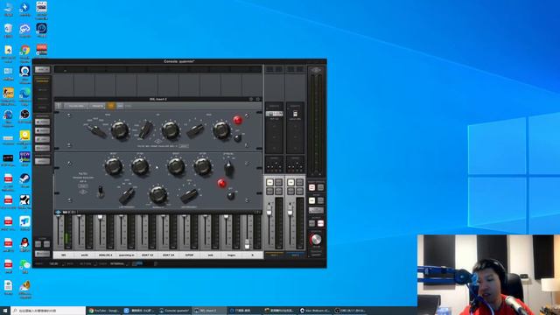Toggle the upper Pultec on/off switch
This screenshot has width=560, height=315.
[x=237, y=138]
